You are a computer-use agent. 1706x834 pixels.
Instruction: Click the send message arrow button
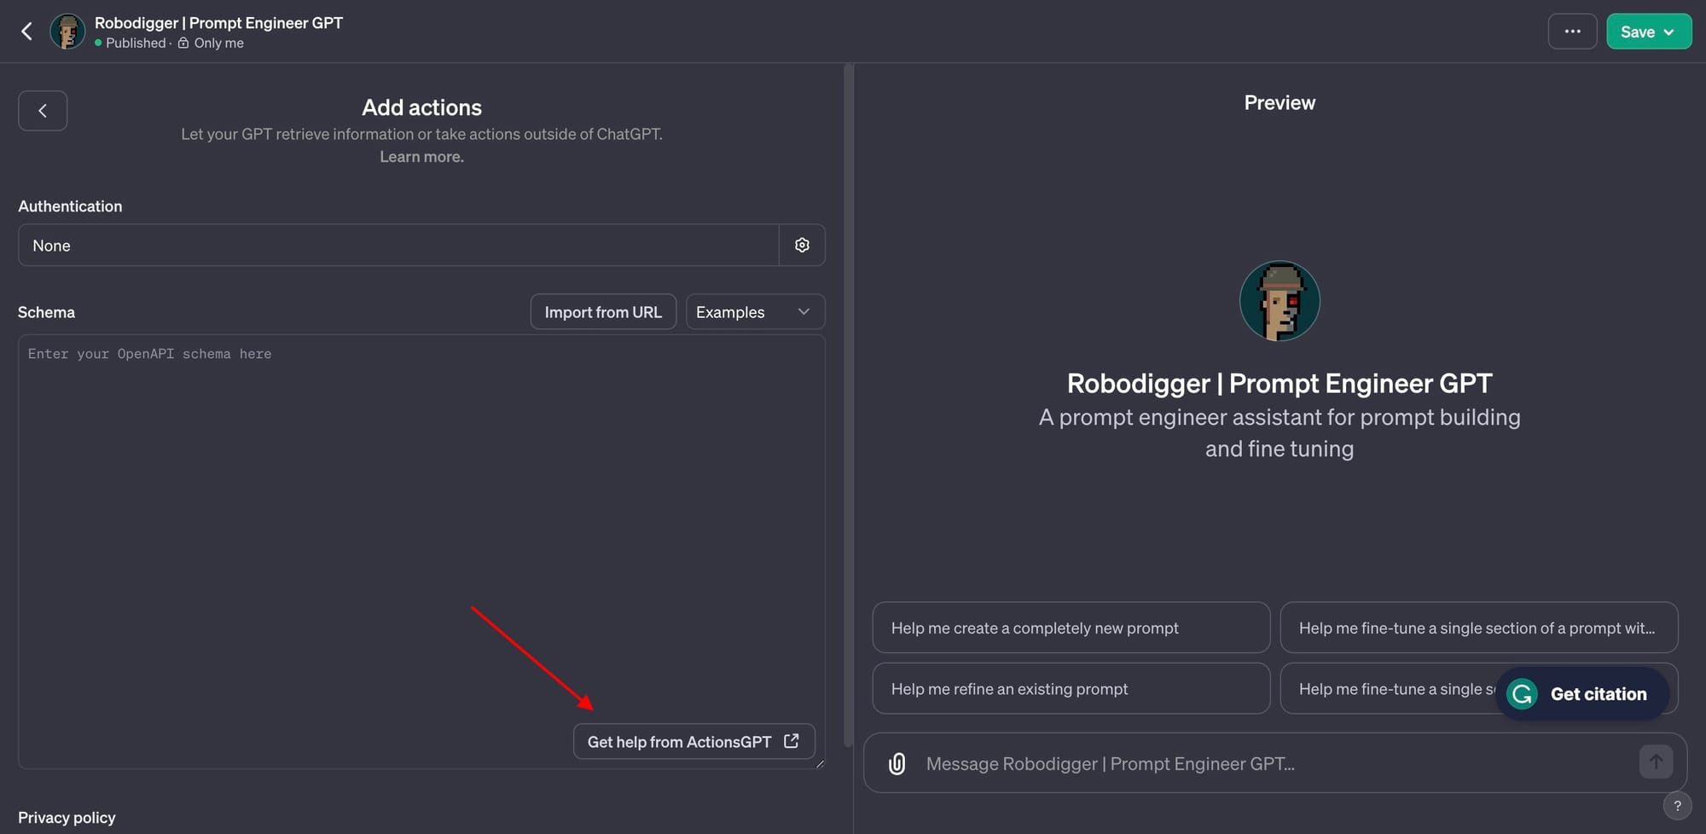click(x=1656, y=762)
